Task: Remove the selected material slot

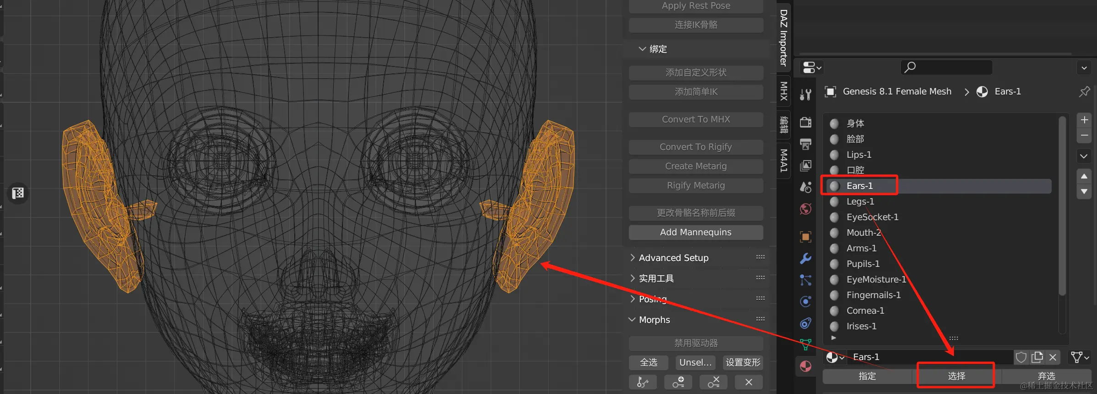Action: coord(1084,136)
